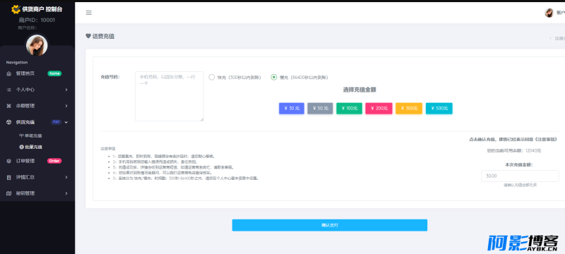The width and height of the screenshot is (565, 254).
Task: Choose the green ¥ 100元 amount button
Action: (x=349, y=108)
